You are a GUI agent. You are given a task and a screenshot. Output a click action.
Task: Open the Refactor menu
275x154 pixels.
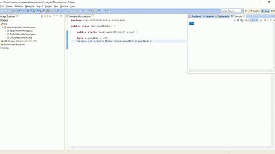click(19, 6)
